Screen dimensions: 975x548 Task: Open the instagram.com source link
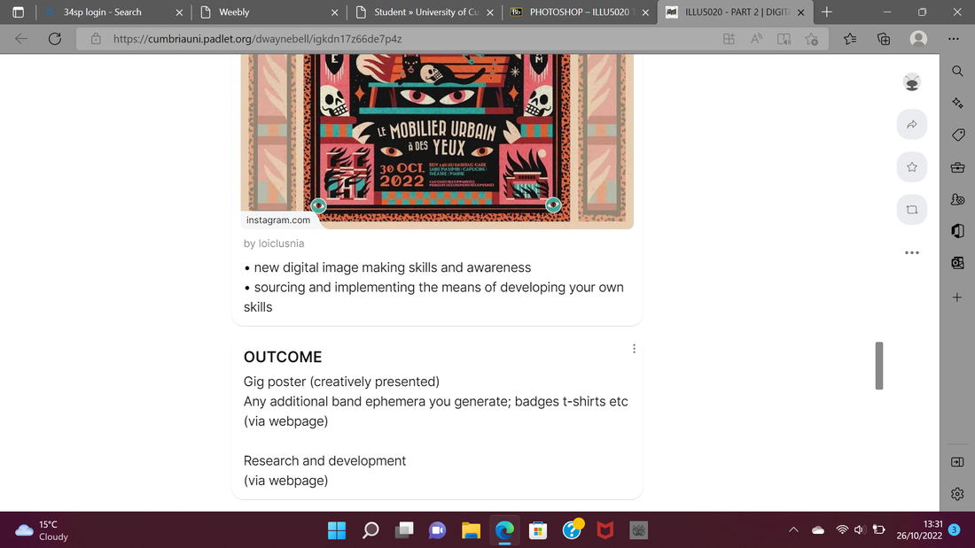tap(278, 220)
